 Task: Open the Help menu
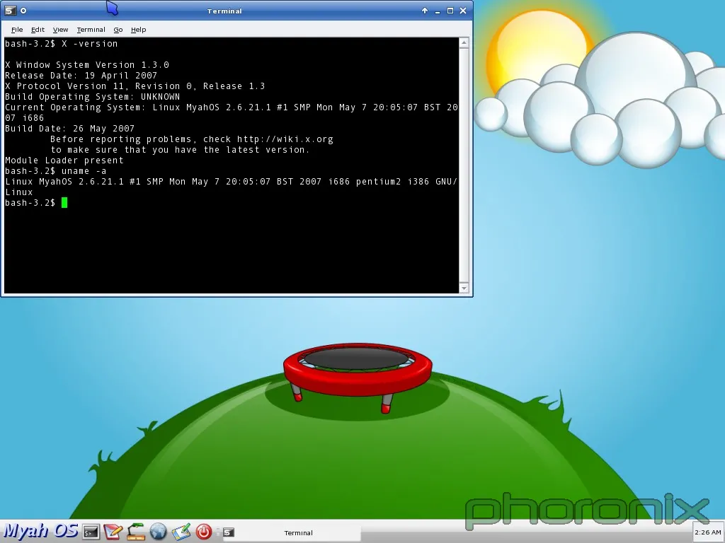[x=138, y=30]
